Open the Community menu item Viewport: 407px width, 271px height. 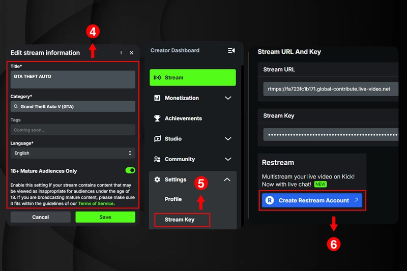[x=193, y=159]
